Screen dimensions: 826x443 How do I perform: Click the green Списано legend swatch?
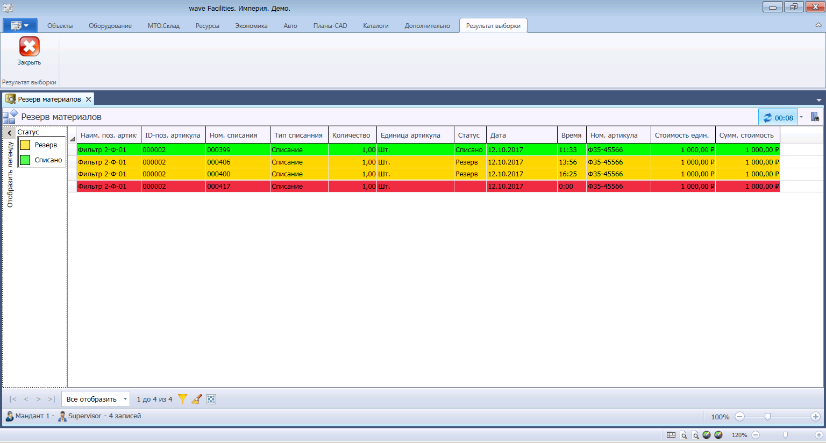(x=25, y=160)
